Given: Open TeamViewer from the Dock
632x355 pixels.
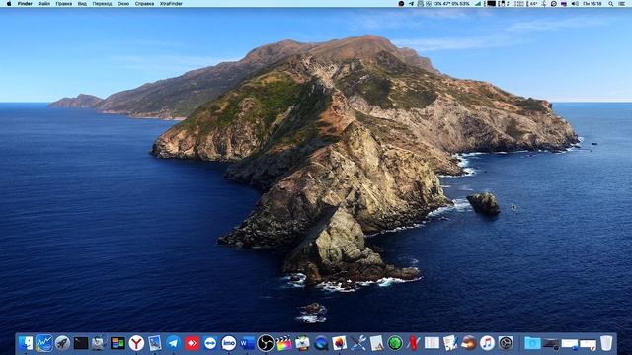Looking at the screenshot, I should point(210,343).
